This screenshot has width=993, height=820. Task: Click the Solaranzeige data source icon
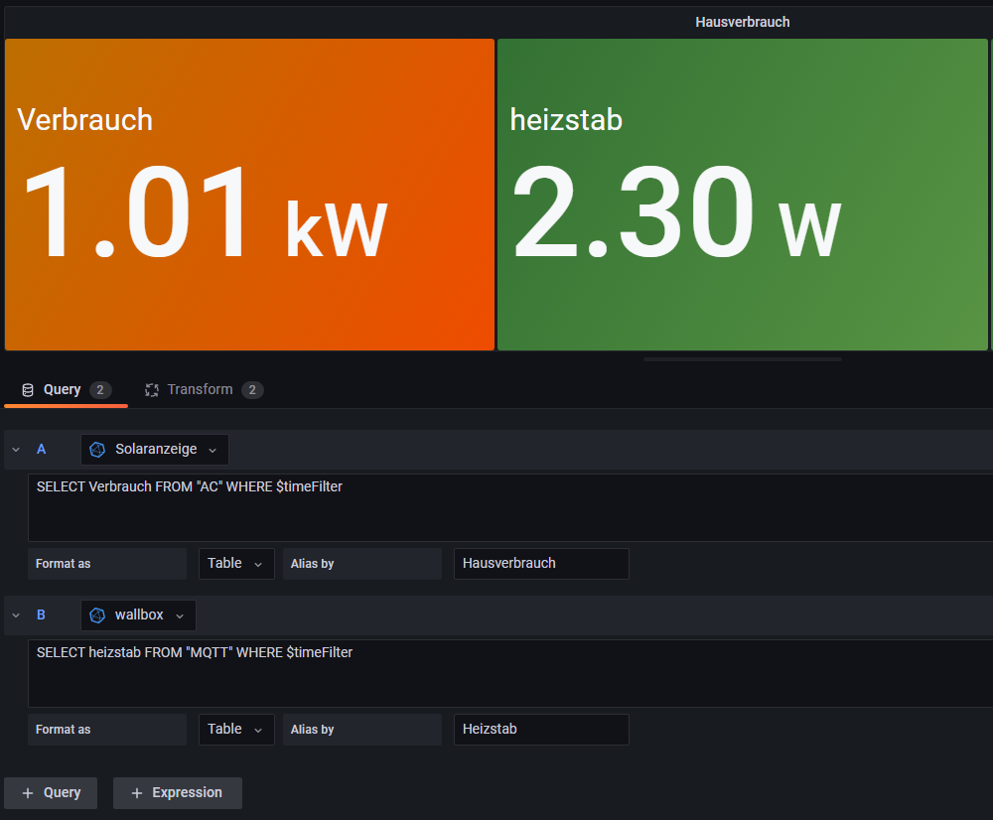pos(97,450)
